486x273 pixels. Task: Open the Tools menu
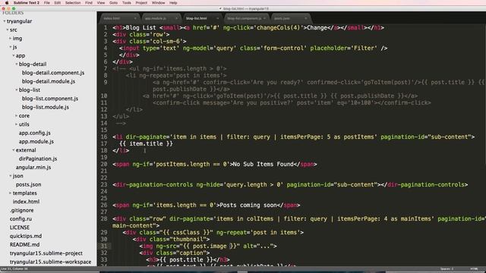pos(127,3)
